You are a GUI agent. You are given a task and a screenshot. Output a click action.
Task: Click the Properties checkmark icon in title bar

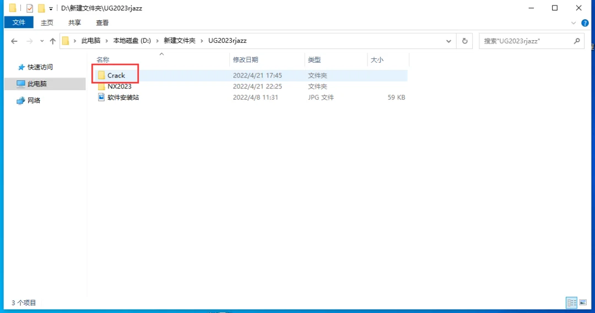(30, 8)
